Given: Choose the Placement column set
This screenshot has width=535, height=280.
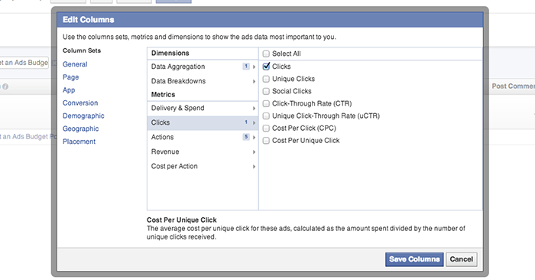Looking at the screenshot, I should (79, 142).
